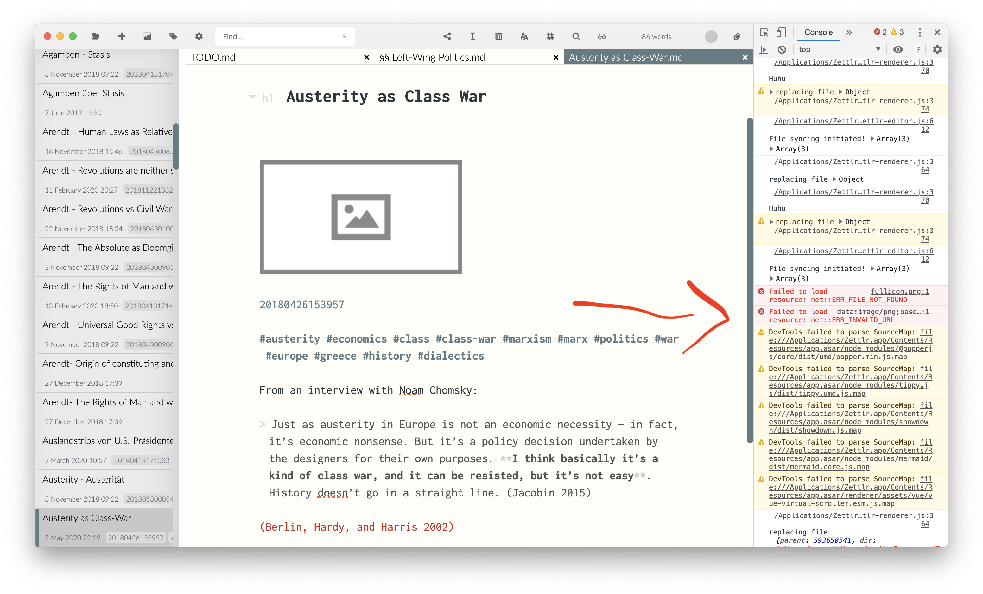Open the insert image icon
This screenshot has height=594, width=983.
pyautogui.click(x=147, y=36)
